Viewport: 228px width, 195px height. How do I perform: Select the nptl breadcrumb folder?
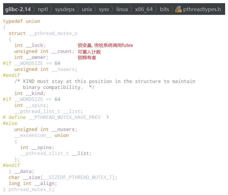(x=43, y=9)
